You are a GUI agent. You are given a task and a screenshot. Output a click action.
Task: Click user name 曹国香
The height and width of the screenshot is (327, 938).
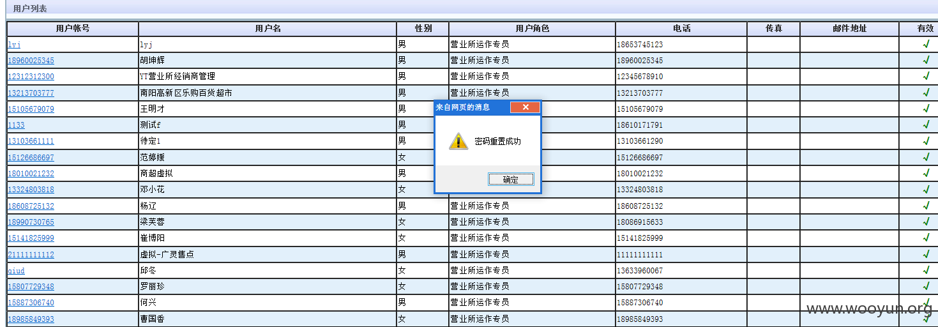(152, 319)
